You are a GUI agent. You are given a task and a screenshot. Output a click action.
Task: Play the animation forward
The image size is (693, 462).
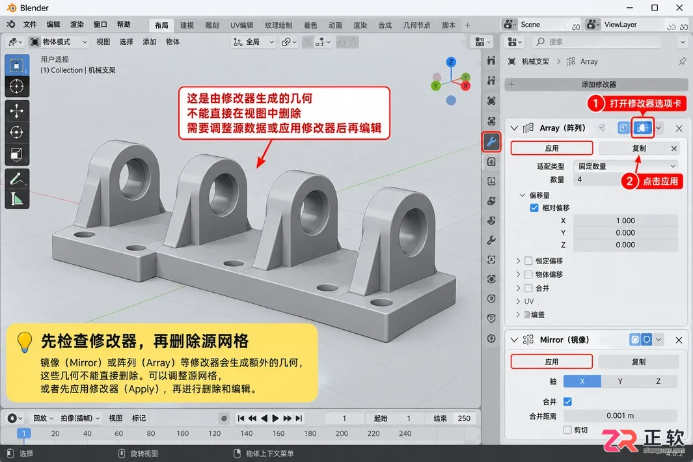click(276, 418)
